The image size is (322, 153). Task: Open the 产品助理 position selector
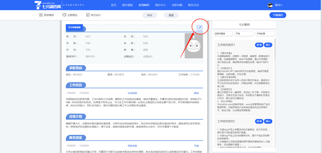[x=265, y=34]
